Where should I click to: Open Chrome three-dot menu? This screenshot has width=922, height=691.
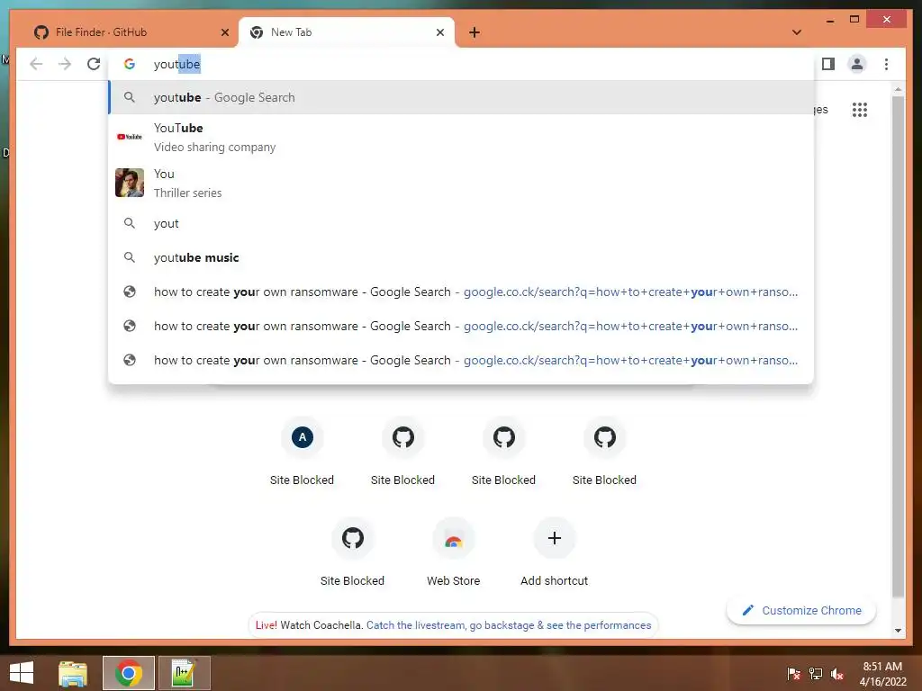(886, 64)
